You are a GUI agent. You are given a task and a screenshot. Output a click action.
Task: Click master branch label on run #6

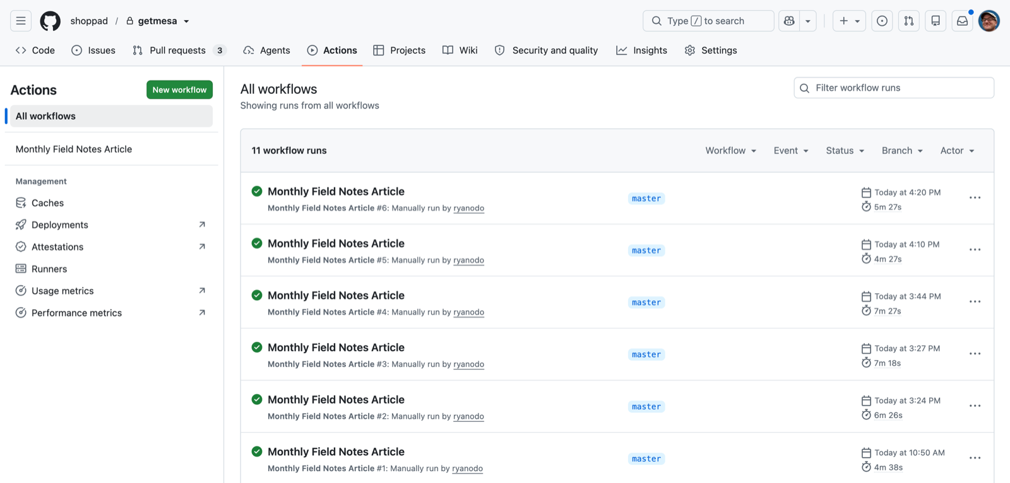646,199
